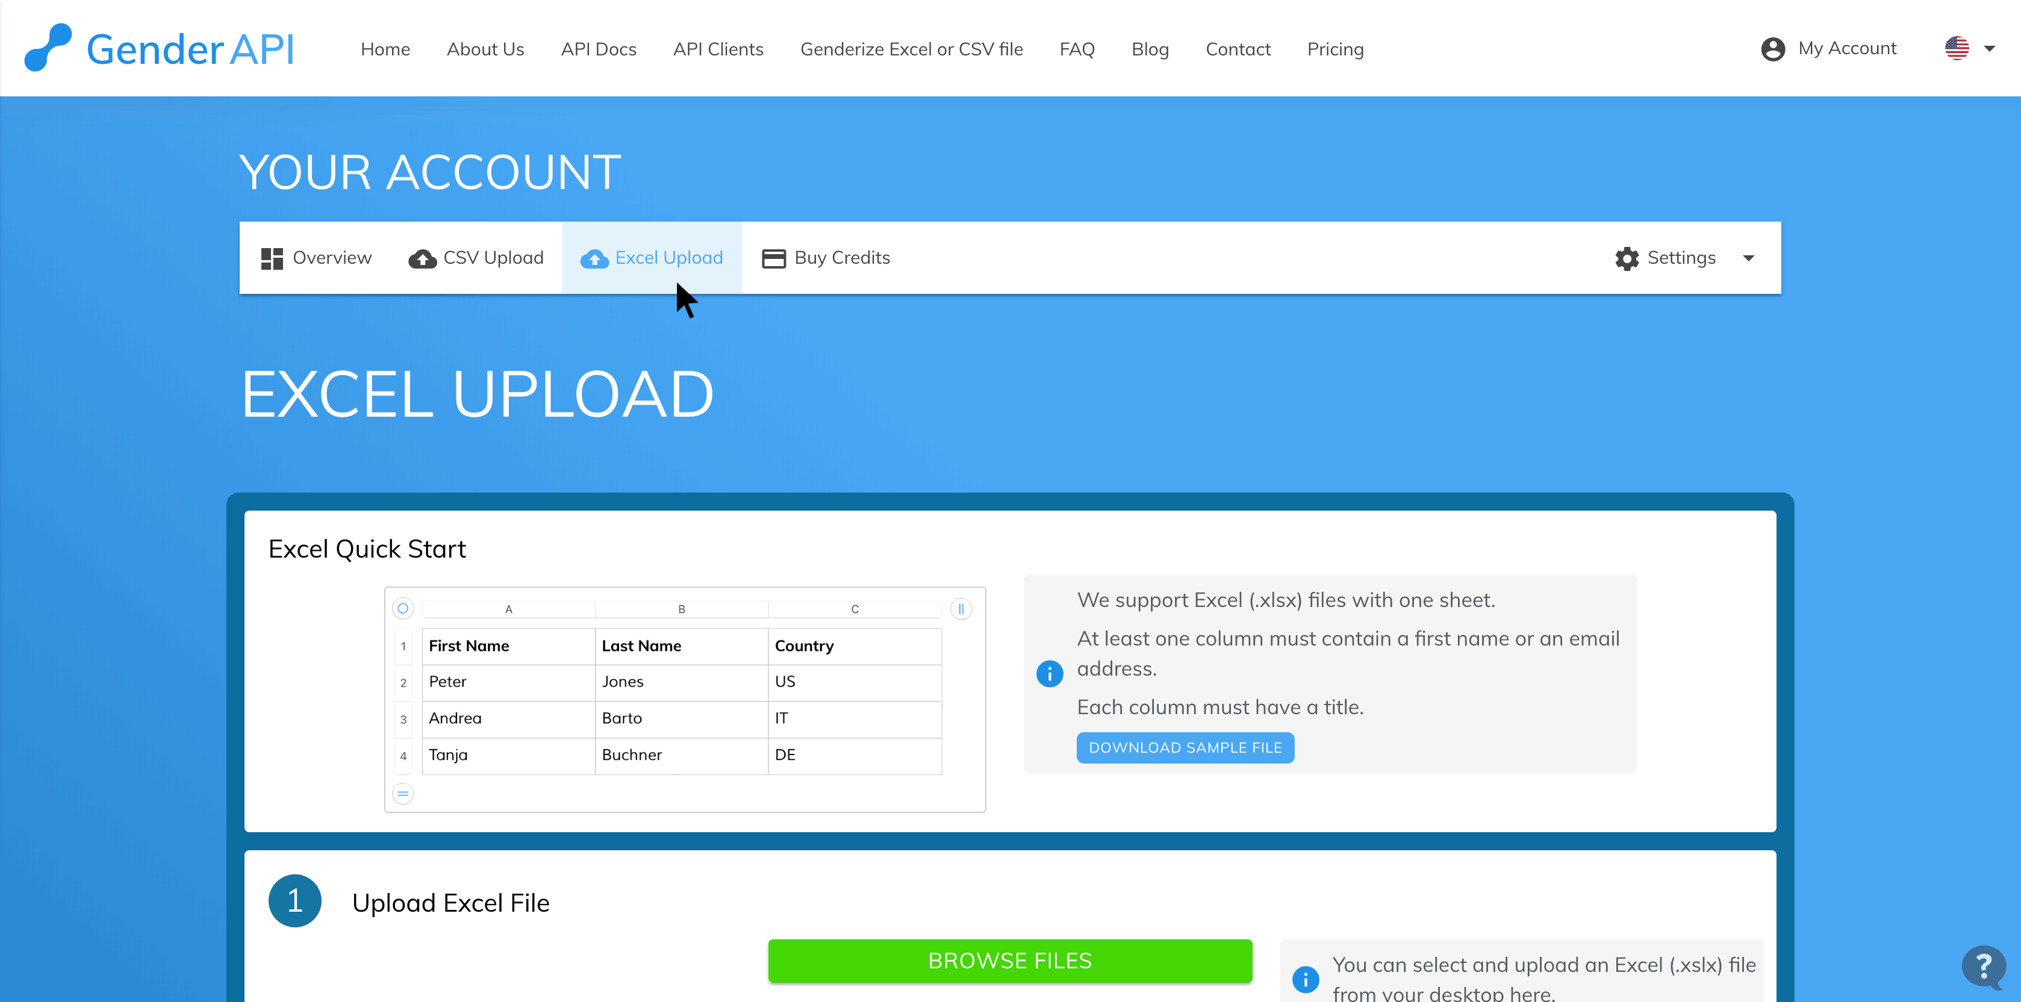2021x1002 pixels.
Task: Open the Contact page link
Action: 1238,49
